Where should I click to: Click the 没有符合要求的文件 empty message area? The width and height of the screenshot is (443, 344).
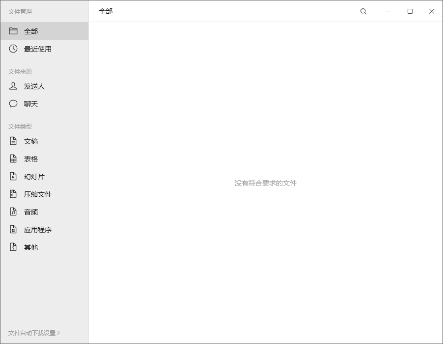tap(265, 183)
